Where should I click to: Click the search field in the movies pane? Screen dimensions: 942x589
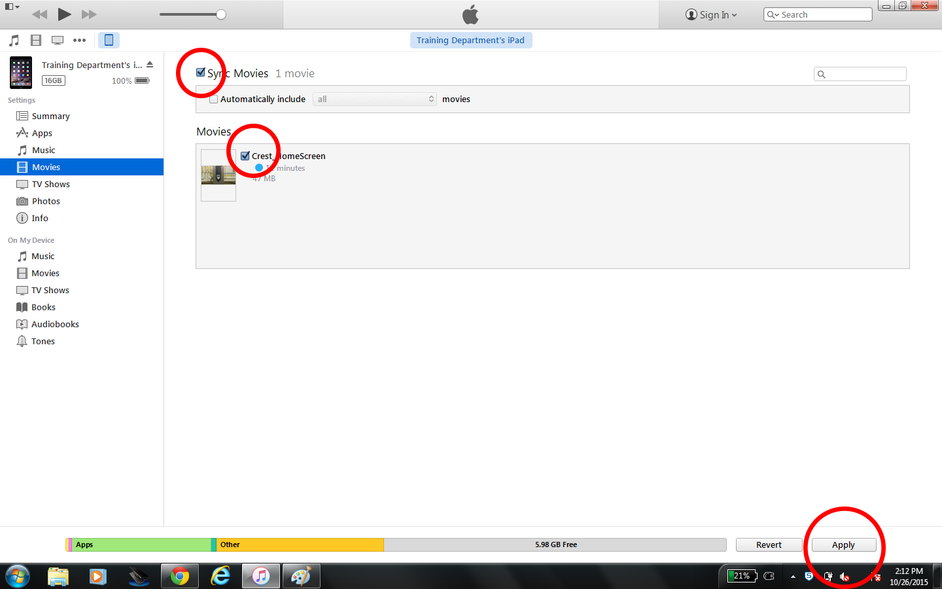click(x=860, y=74)
